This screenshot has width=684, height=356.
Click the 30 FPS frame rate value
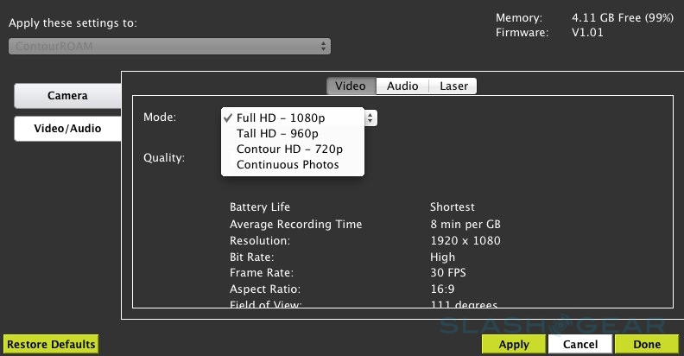pos(449,273)
